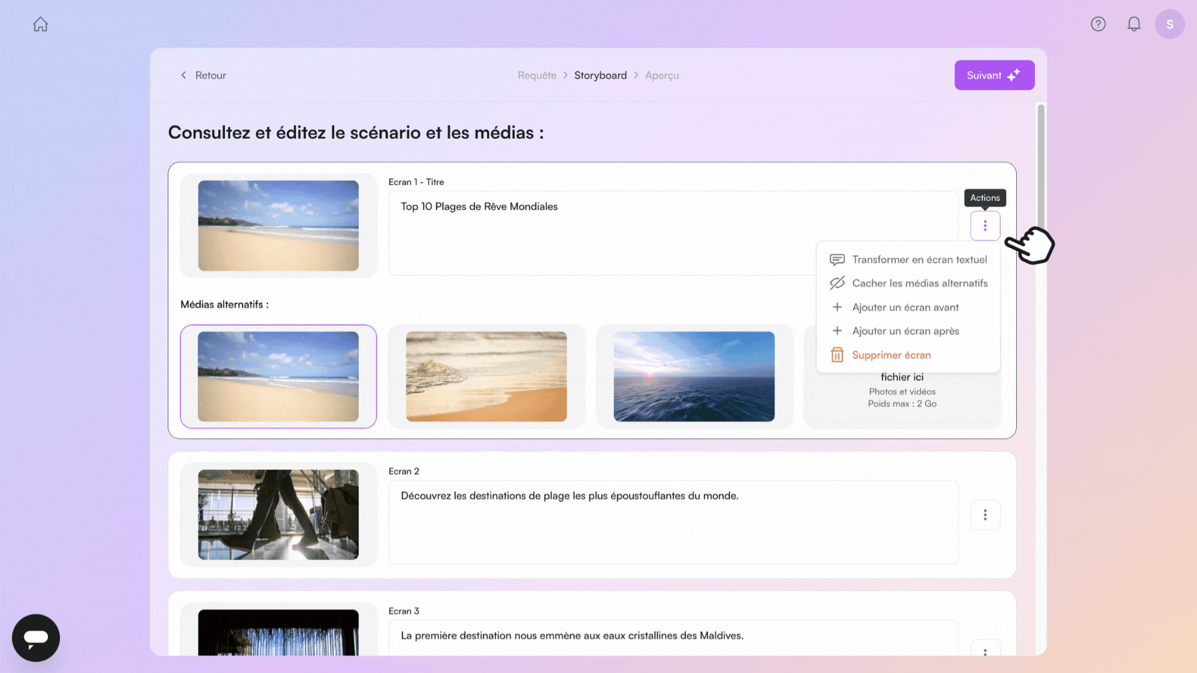The width and height of the screenshot is (1197, 673).
Task: Toggle the Actions three-dot button on Ecran 1
Action: [x=985, y=226]
